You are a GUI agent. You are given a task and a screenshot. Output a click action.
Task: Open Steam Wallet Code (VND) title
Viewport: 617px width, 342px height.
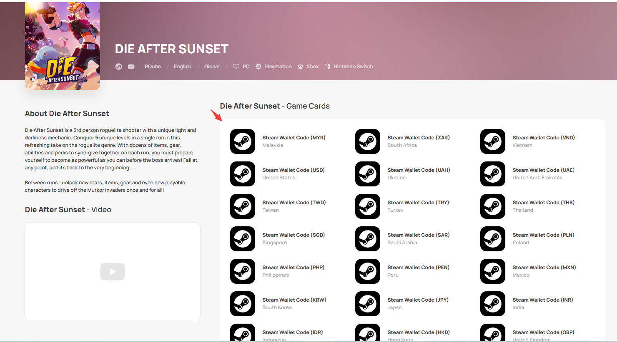point(544,138)
